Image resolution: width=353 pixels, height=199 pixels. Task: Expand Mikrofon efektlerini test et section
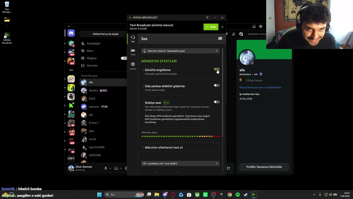click(x=180, y=147)
